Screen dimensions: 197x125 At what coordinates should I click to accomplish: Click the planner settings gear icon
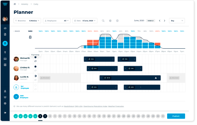coord(110,21)
